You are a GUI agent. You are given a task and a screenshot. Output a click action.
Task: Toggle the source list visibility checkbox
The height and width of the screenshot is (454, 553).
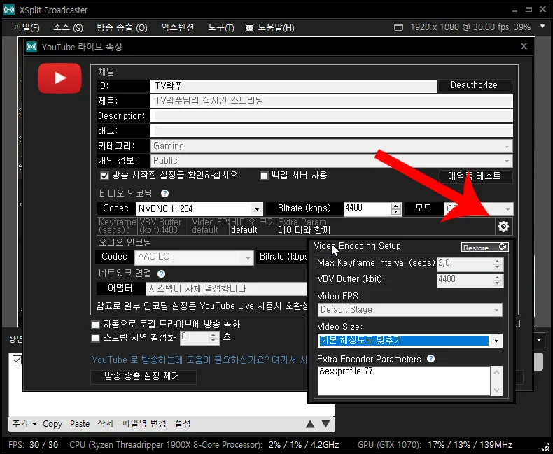[17, 360]
